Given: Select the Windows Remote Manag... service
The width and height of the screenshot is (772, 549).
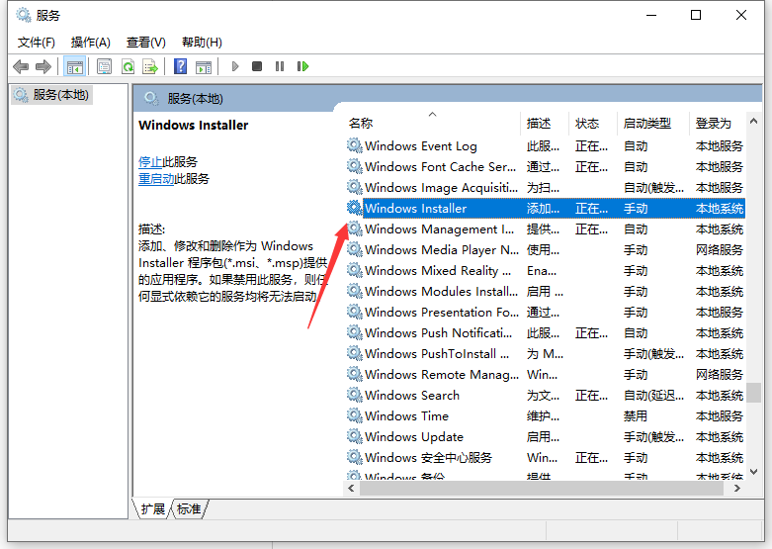Looking at the screenshot, I should pyautogui.click(x=442, y=375).
